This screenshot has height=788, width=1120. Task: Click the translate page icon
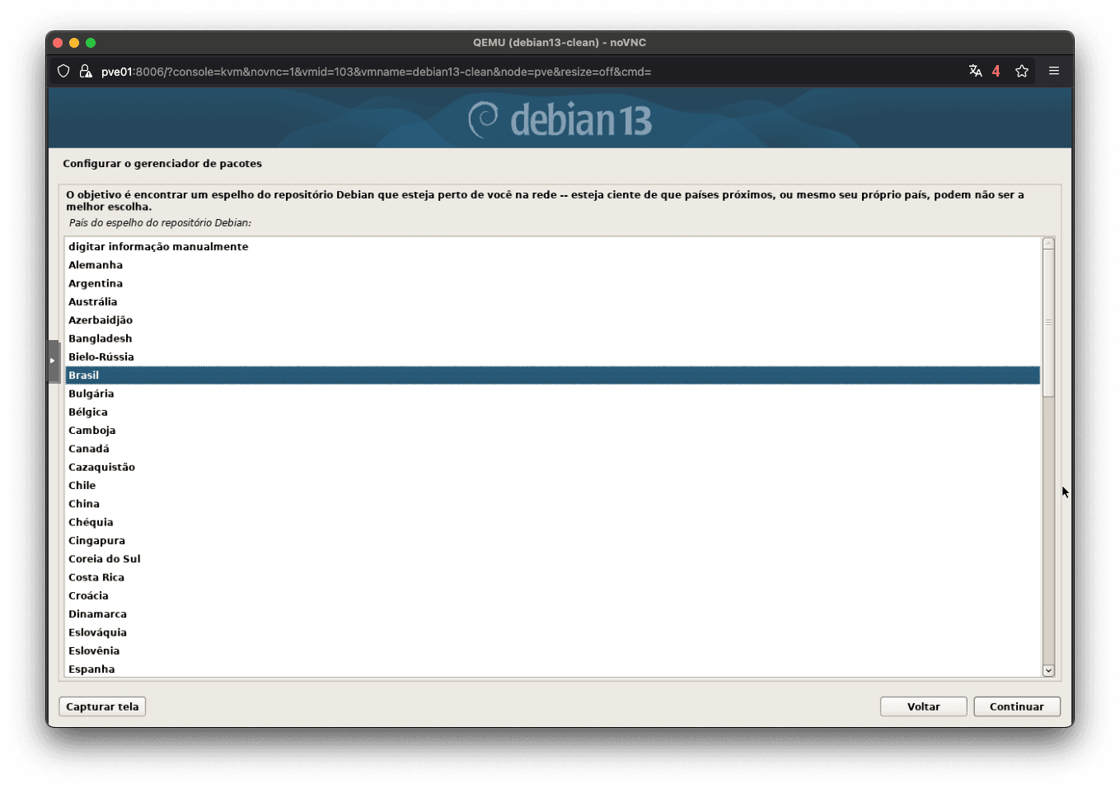click(x=976, y=71)
